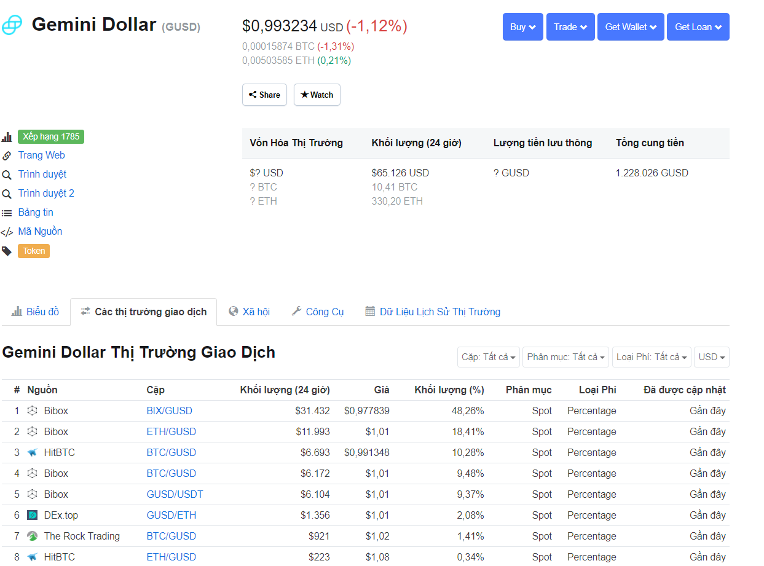Screen dimensions: 764x566
Task: Click the bar chart rank icon
Action: point(7,137)
